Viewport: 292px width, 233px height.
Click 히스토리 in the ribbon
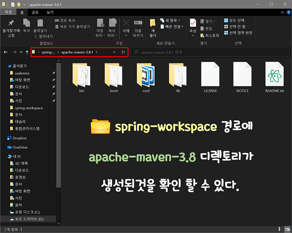210,35
